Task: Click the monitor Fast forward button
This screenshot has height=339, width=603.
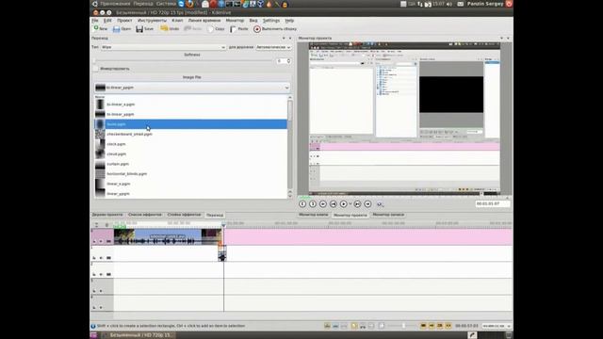Action: [367, 204]
